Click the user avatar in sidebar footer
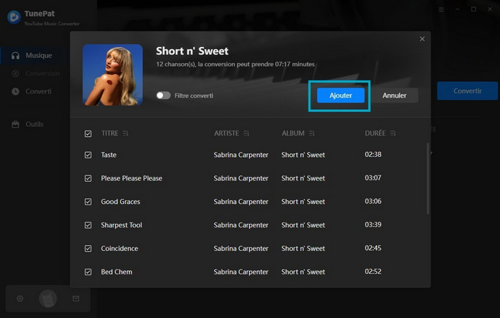 [x=48, y=298]
